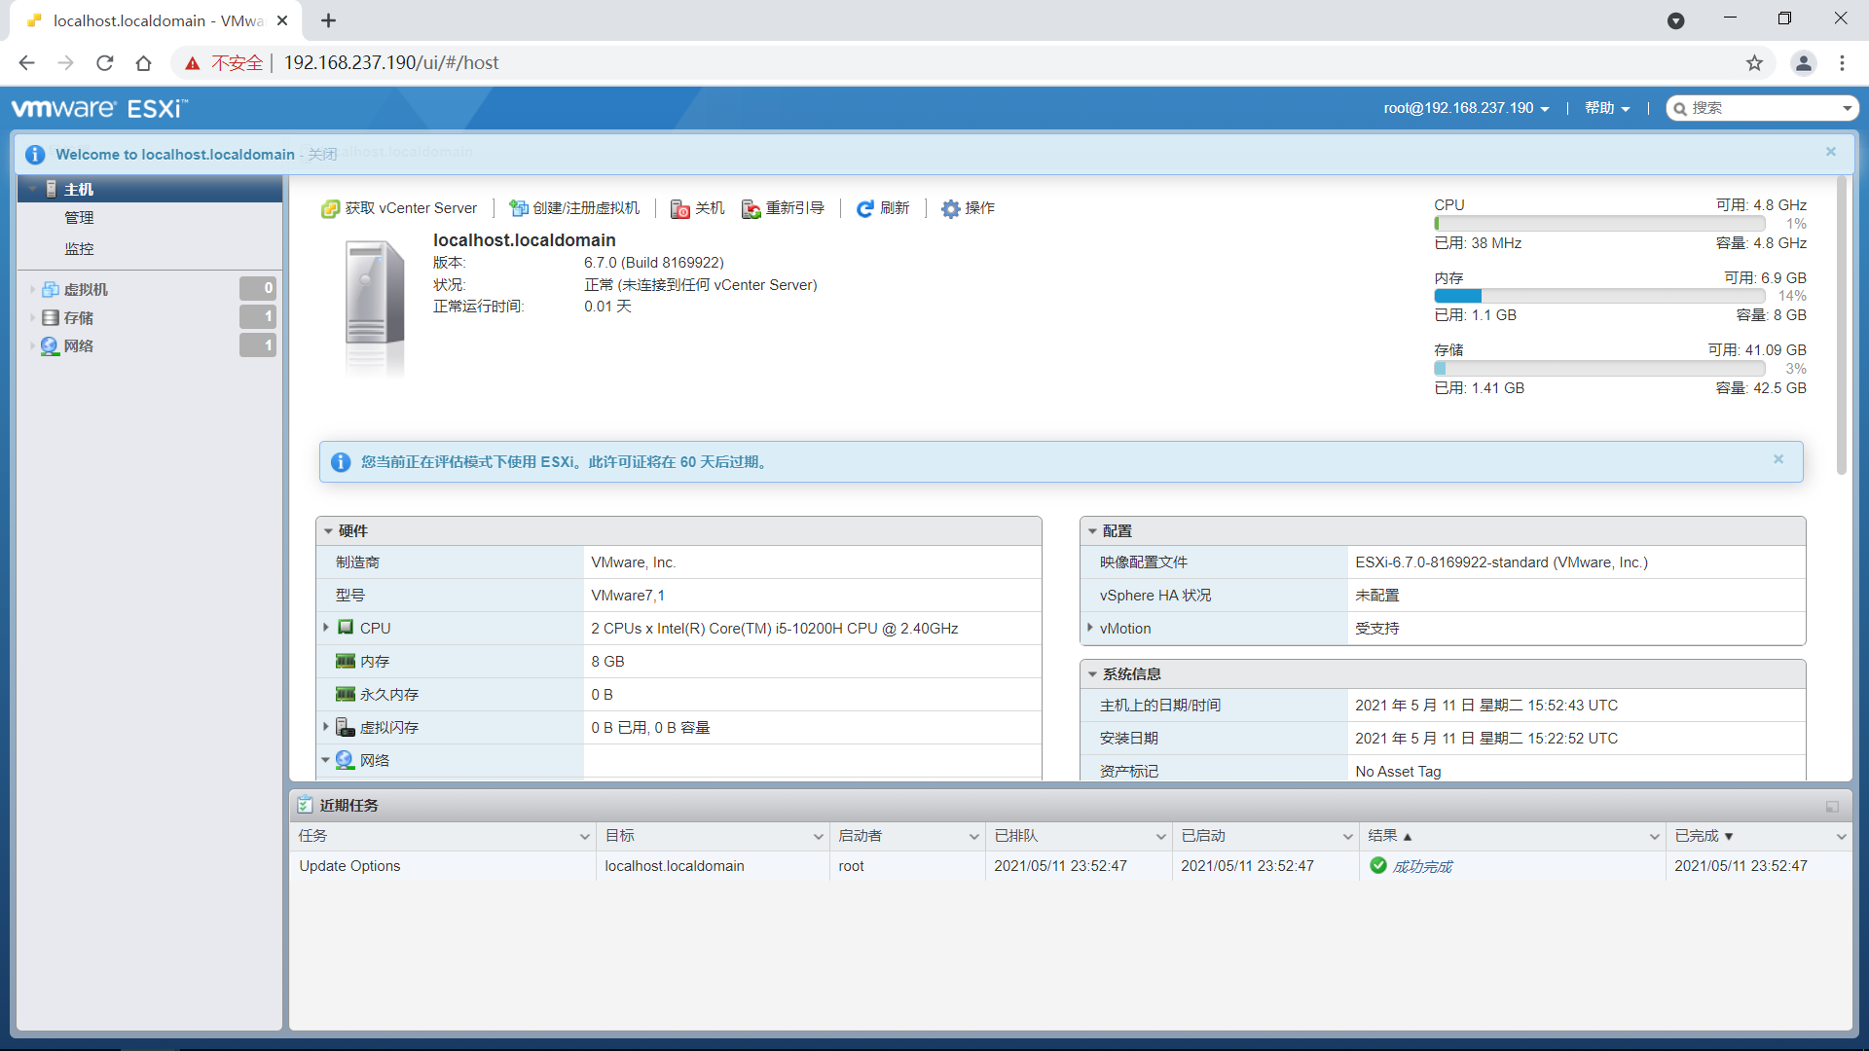Close the Welcome notification banner

click(1831, 152)
